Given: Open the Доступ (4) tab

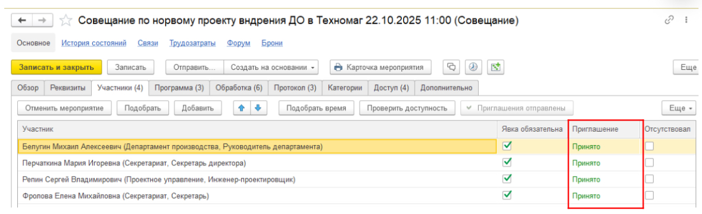Looking at the screenshot, I should (x=391, y=87).
